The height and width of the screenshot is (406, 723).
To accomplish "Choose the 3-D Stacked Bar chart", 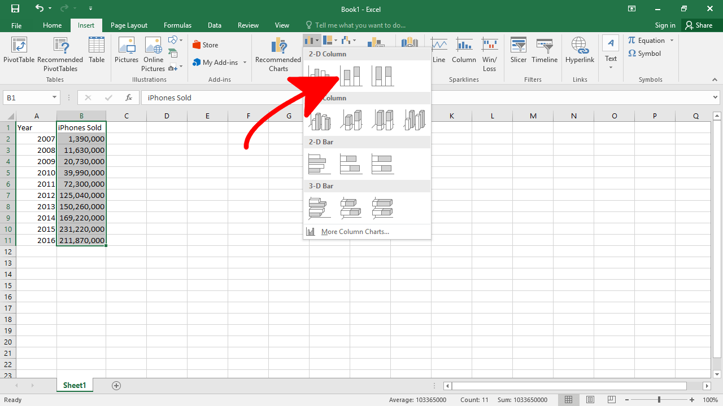I will [x=351, y=208].
